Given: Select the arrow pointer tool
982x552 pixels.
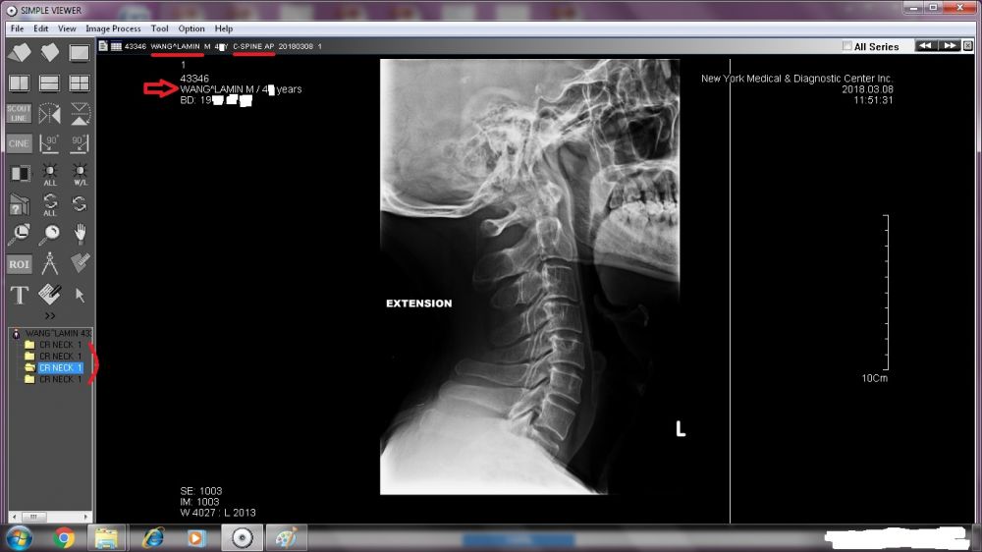Looking at the screenshot, I should pos(80,295).
